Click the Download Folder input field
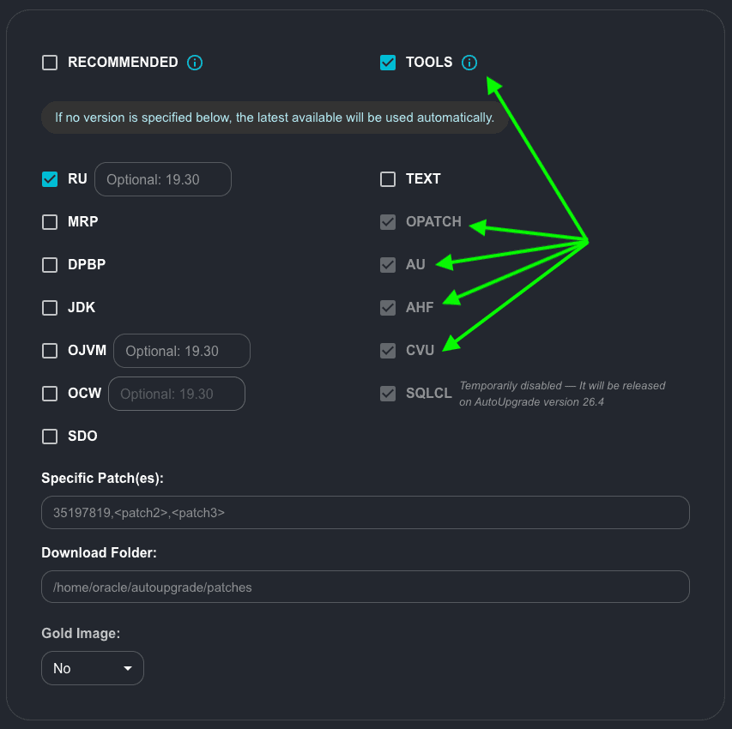The height and width of the screenshot is (729, 732). point(365,587)
